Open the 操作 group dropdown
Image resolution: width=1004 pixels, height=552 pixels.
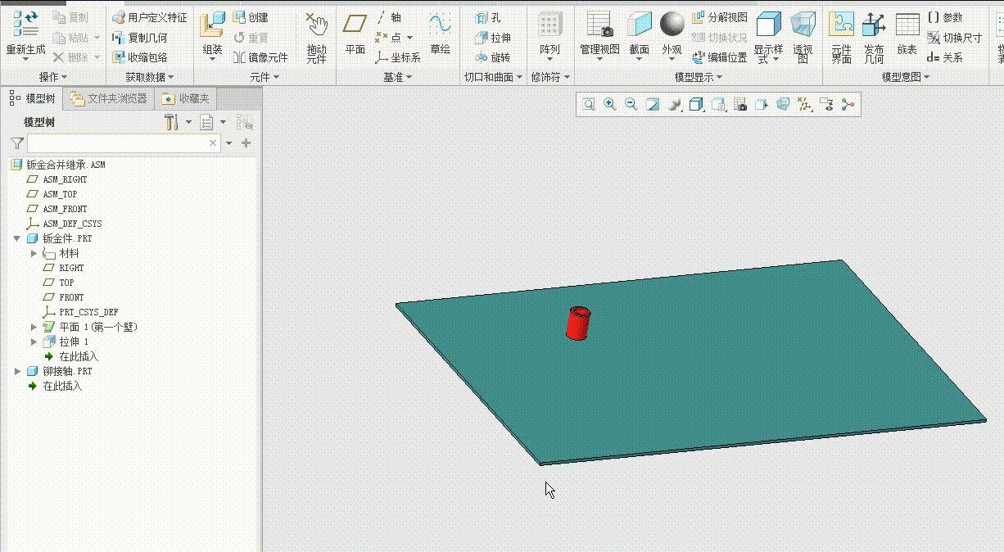click(x=53, y=77)
